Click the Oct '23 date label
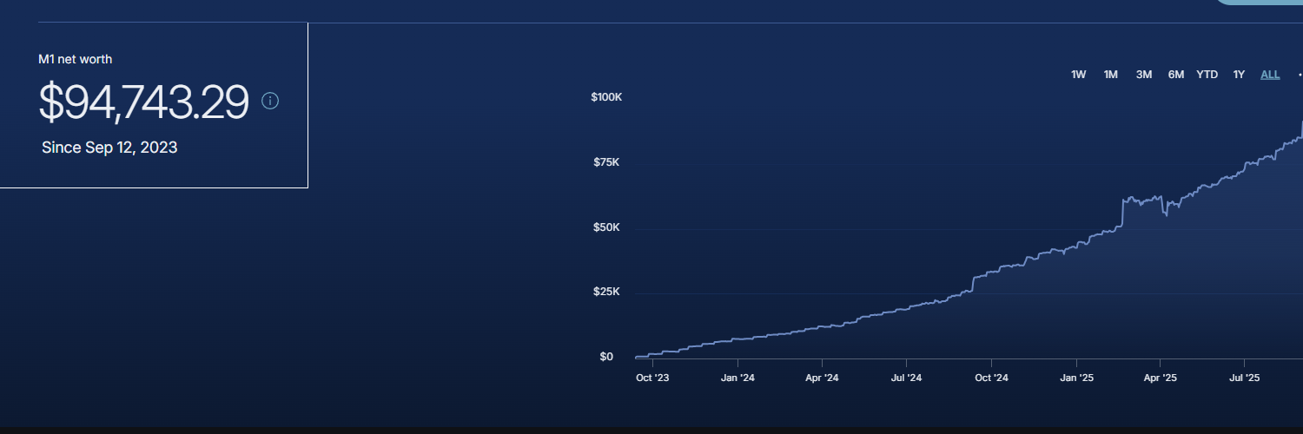The image size is (1303, 434). [652, 378]
